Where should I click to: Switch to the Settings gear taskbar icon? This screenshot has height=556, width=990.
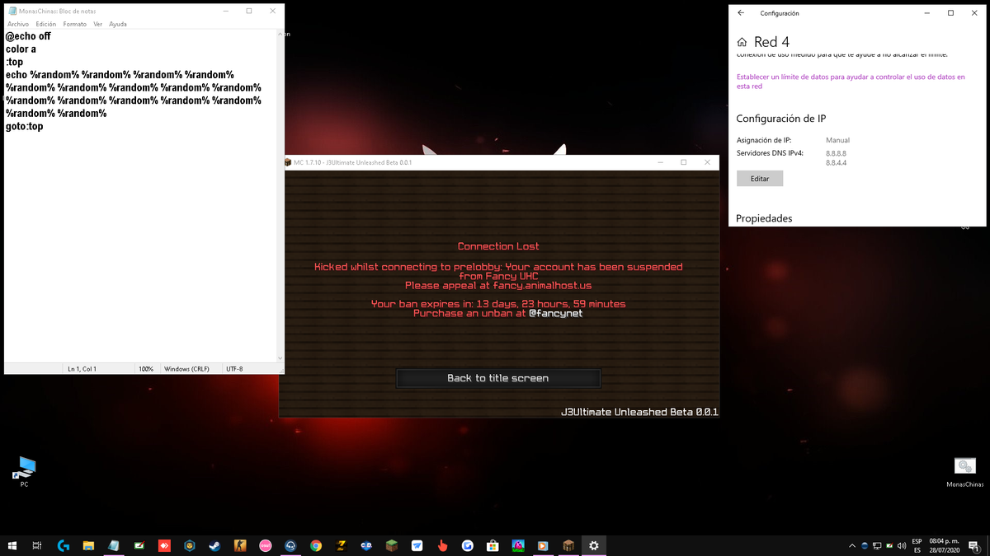(x=593, y=545)
